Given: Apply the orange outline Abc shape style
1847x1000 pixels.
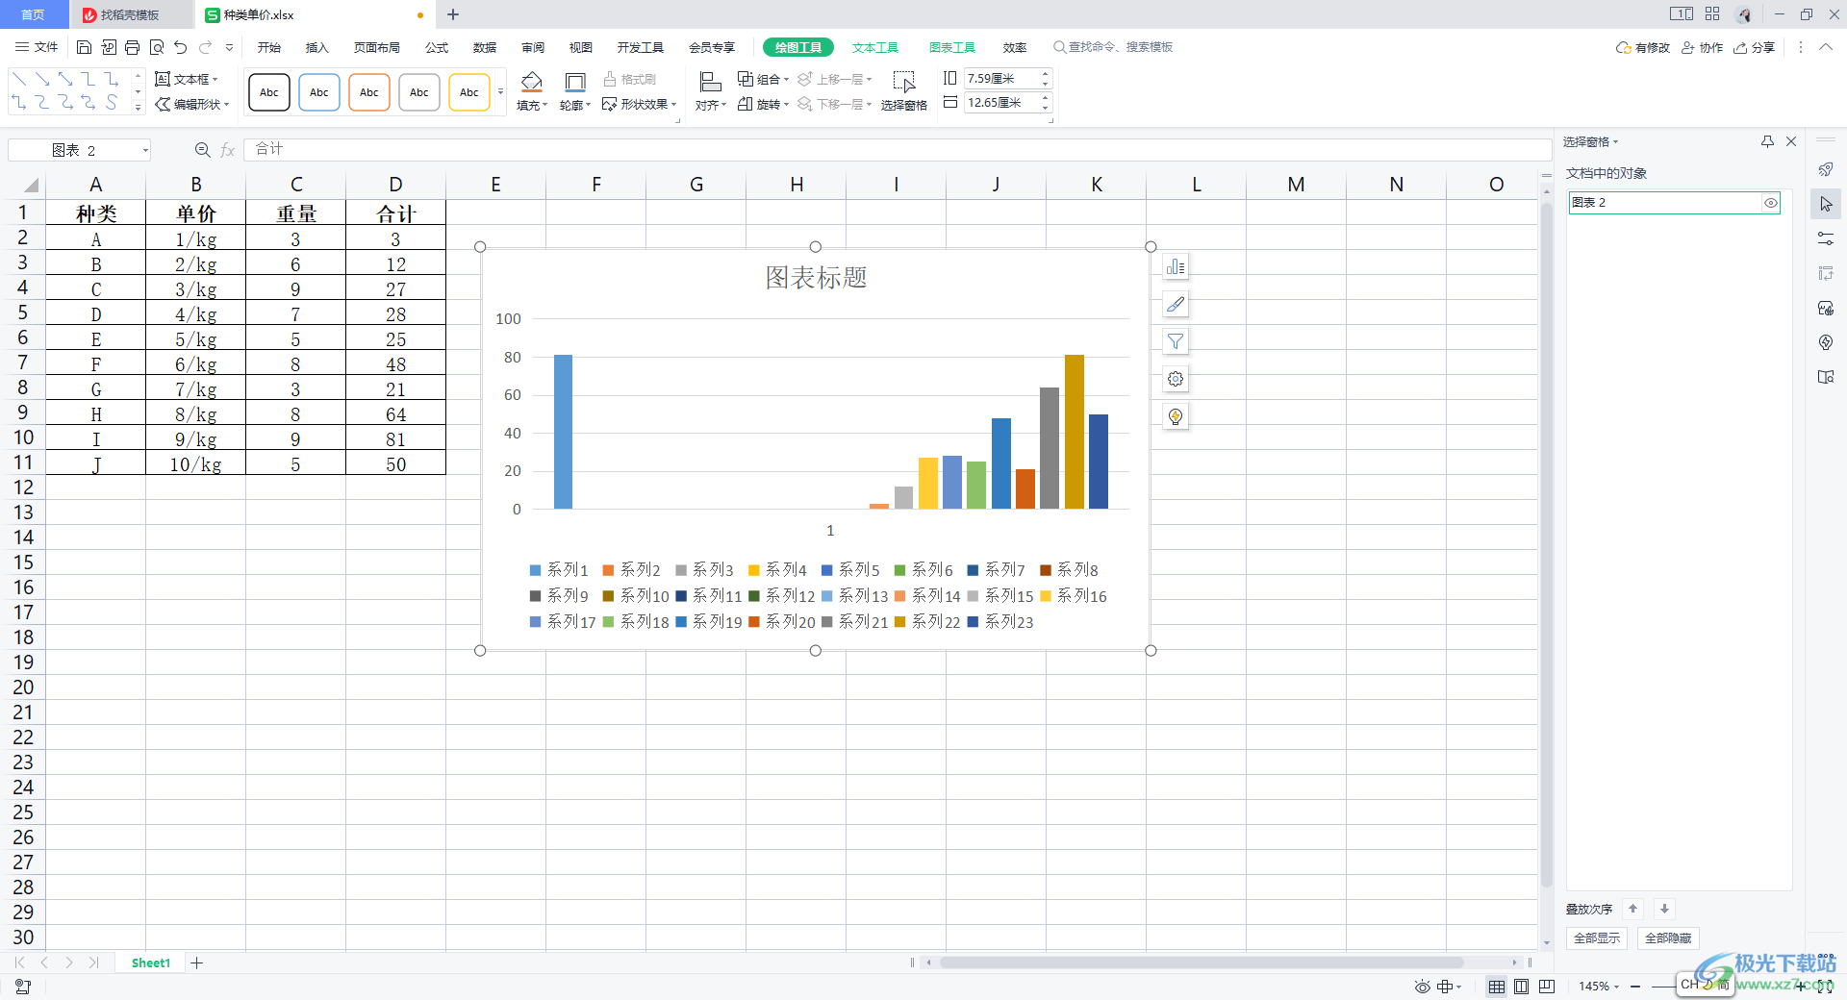Looking at the screenshot, I should click(369, 92).
